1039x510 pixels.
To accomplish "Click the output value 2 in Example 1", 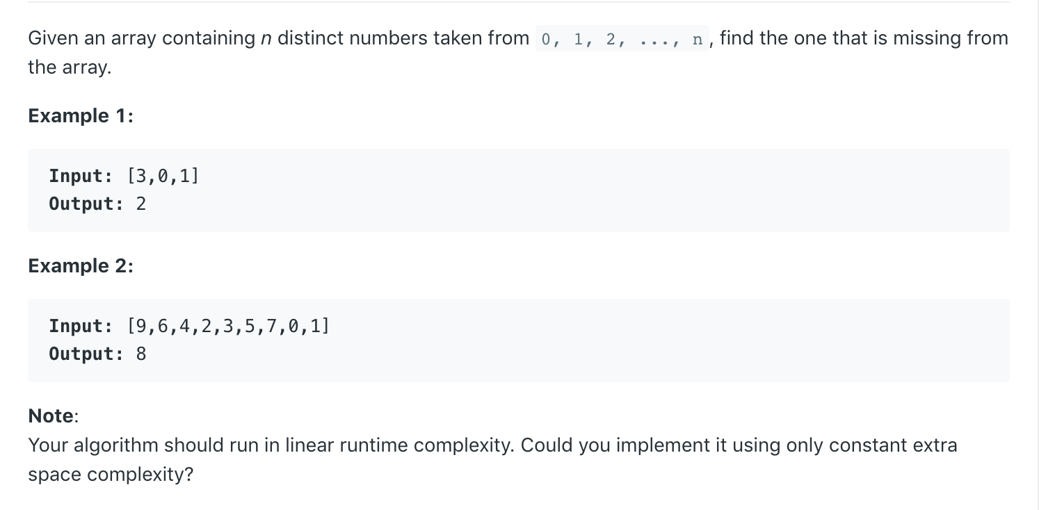I will tap(141, 204).
